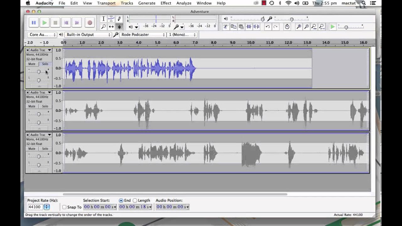The height and width of the screenshot is (226, 402).
Task: Click the playback speed slider thumb
Action: pyautogui.click(x=346, y=28)
